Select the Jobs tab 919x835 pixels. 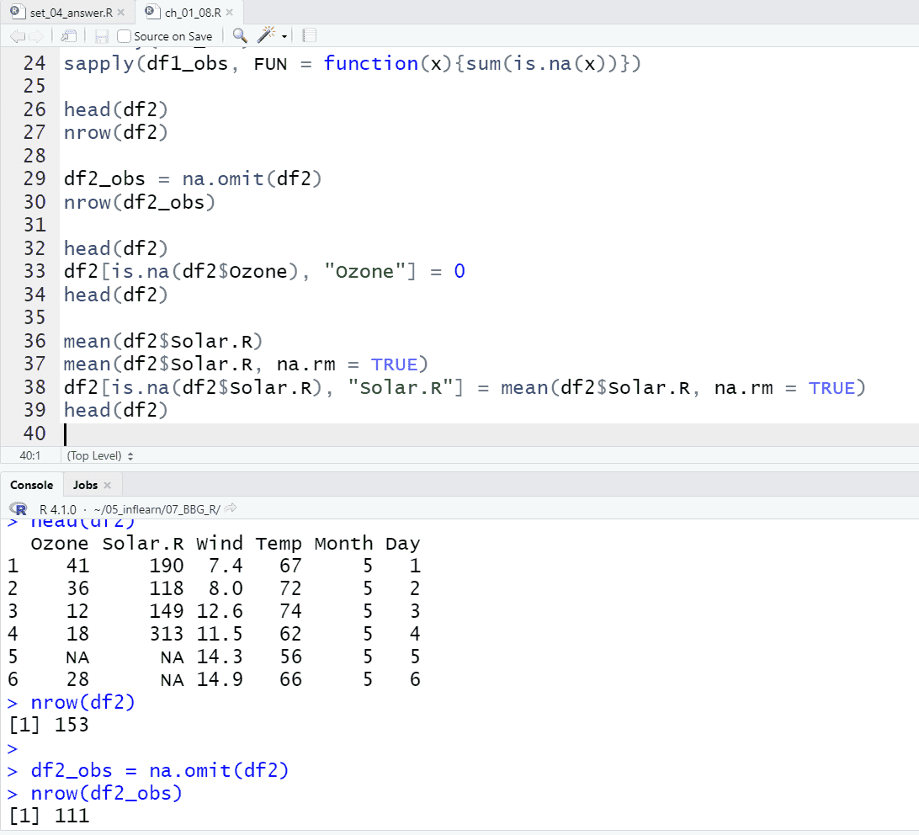[85, 485]
